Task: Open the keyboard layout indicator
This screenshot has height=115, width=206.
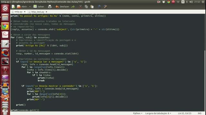Action: click(183, 2)
